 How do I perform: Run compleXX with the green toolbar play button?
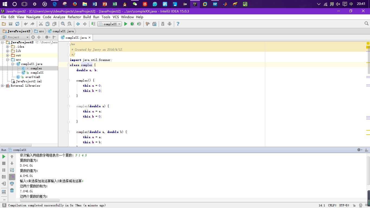(x=126, y=24)
